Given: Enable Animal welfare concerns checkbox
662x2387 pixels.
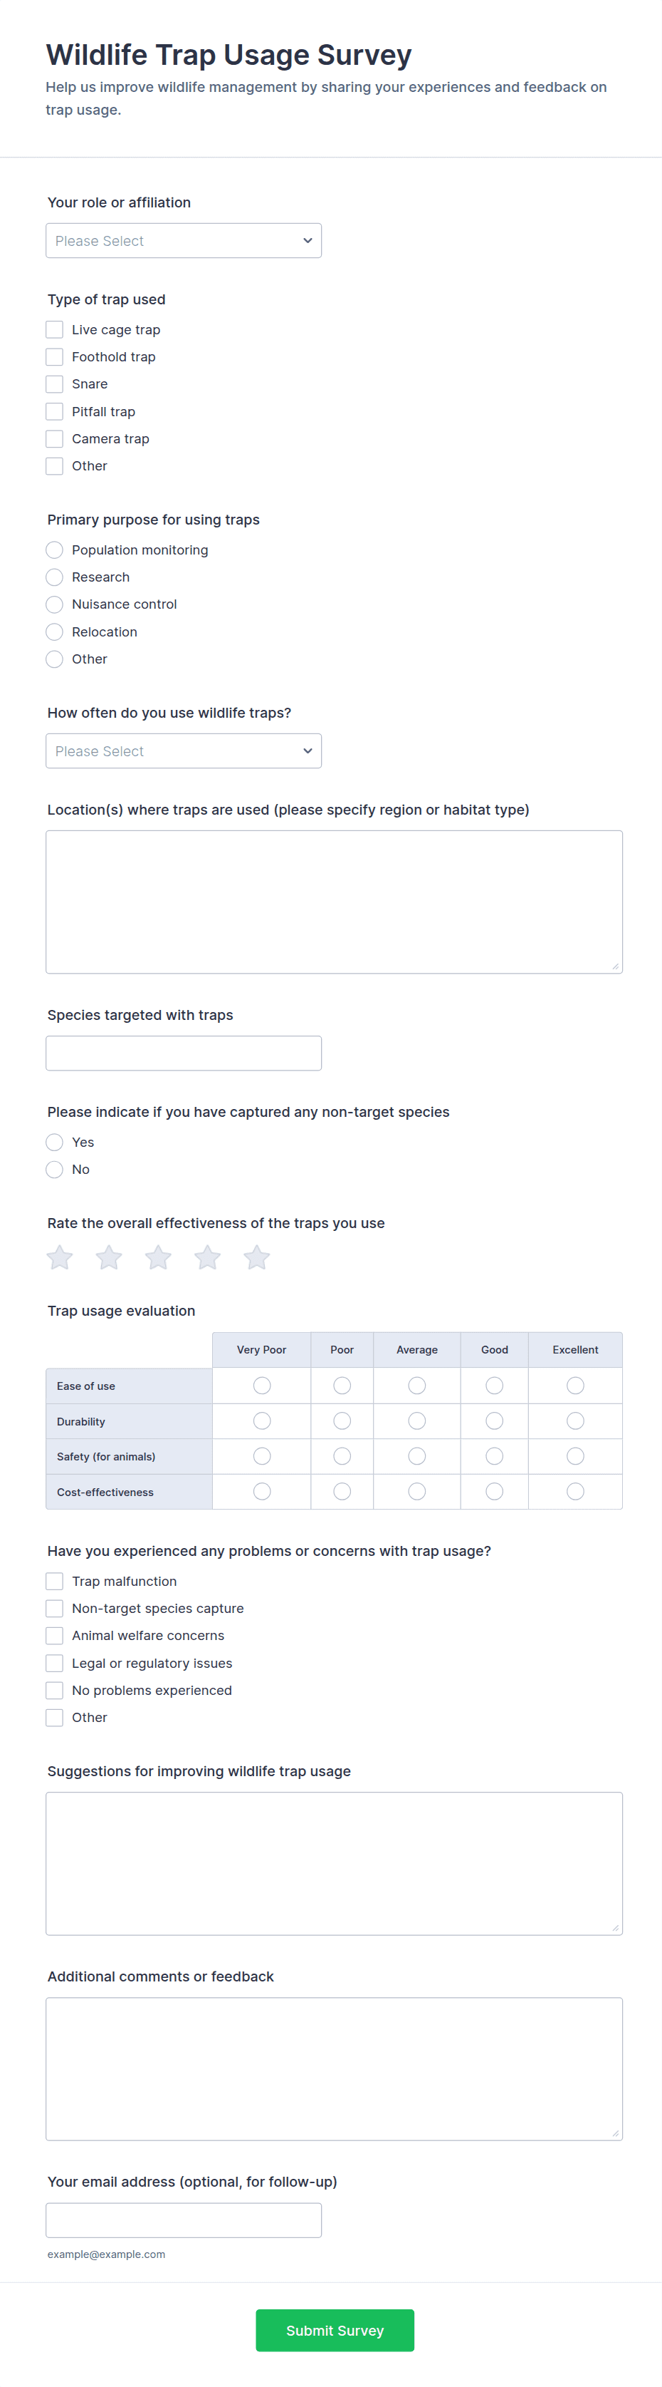Looking at the screenshot, I should point(55,1636).
